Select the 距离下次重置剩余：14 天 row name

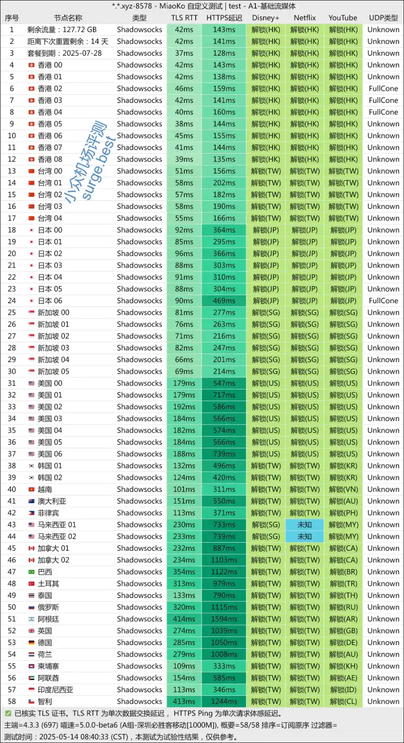click(x=68, y=41)
